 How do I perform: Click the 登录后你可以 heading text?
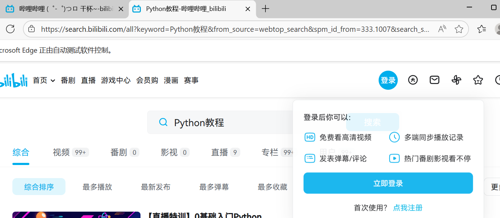pos(327,117)
